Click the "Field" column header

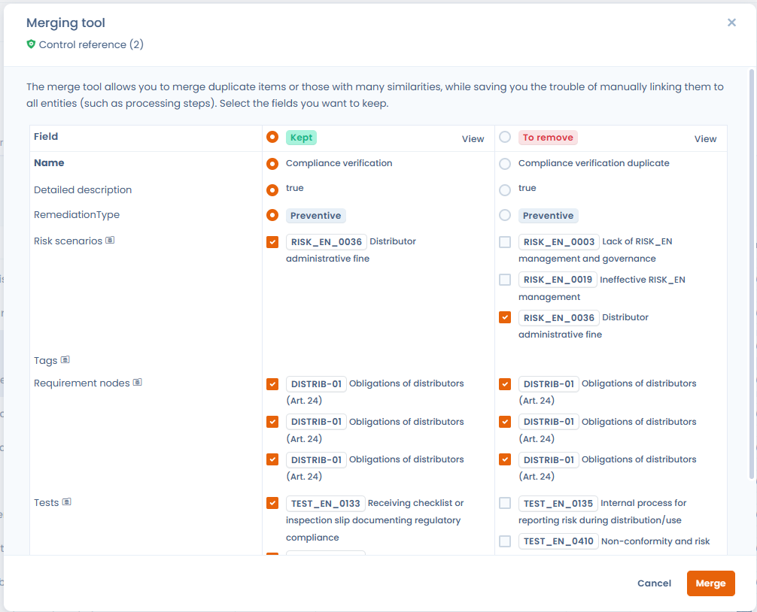46,137
